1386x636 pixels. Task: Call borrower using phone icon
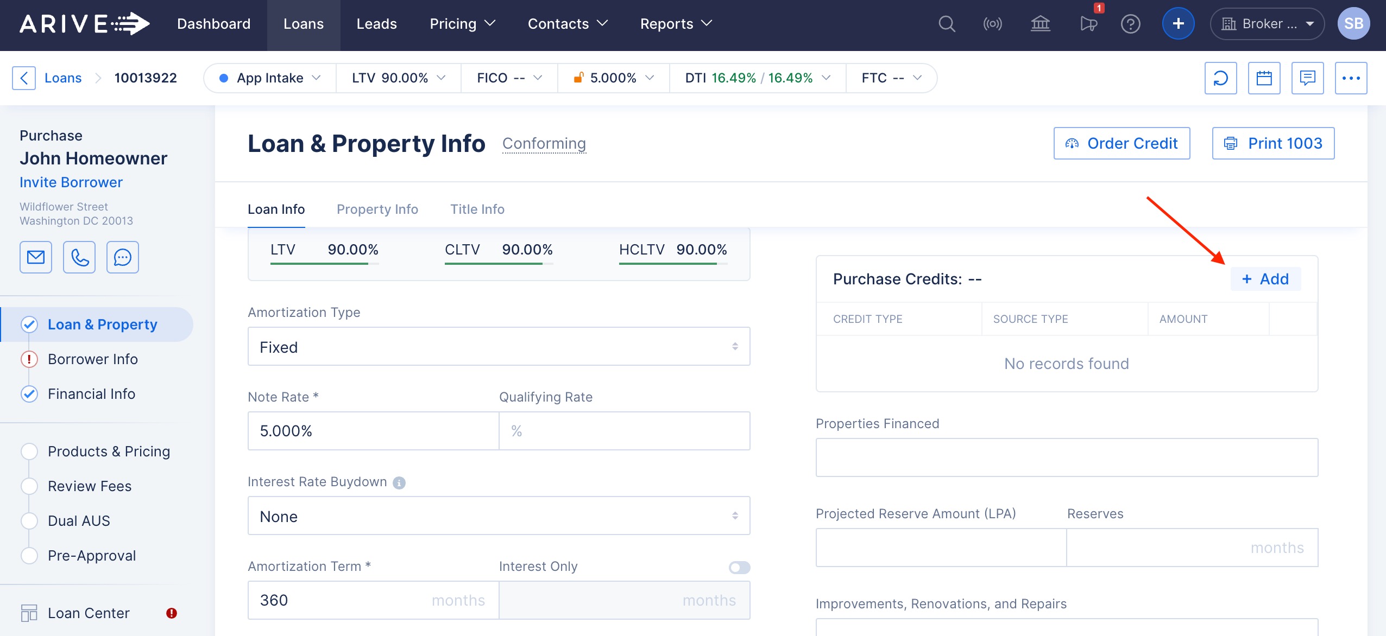(x=79, y=257)
